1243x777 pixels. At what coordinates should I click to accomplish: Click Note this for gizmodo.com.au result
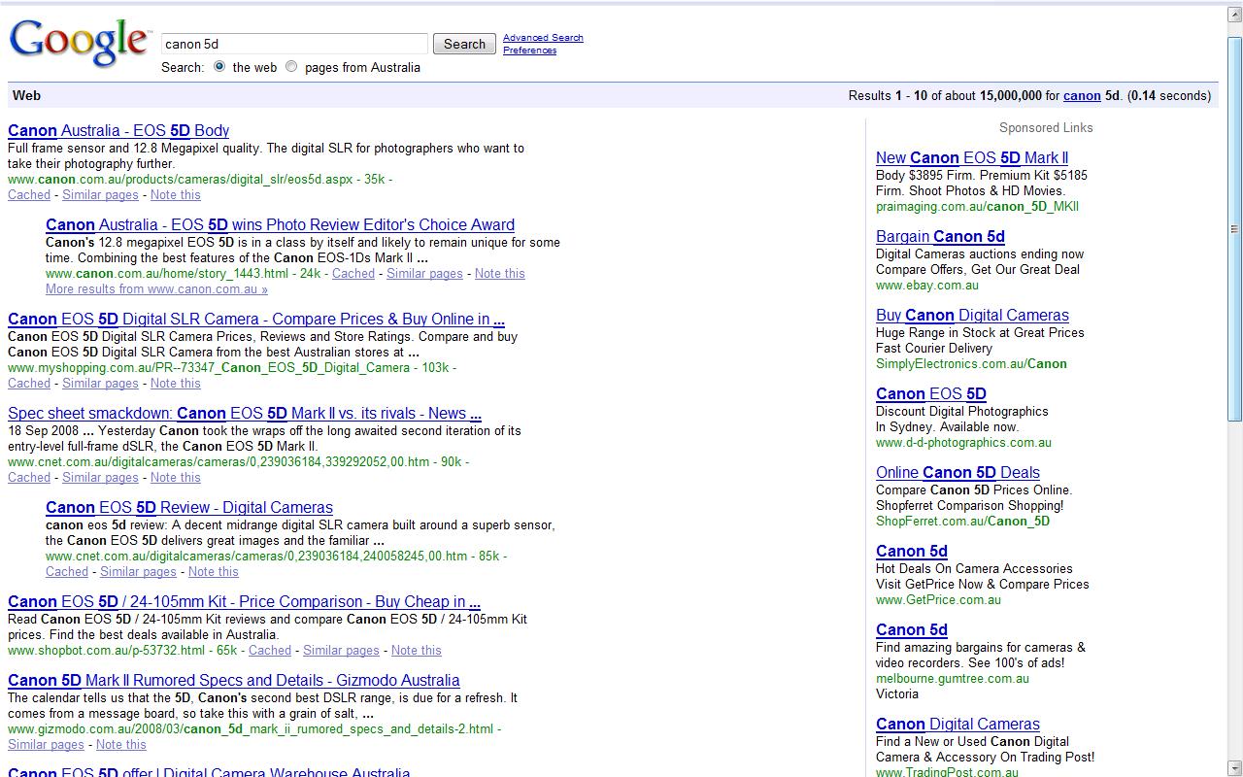point(121,744)
